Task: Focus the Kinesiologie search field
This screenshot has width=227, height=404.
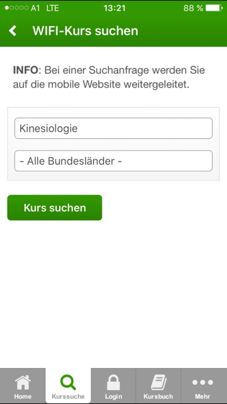Action: pyautogui.click(x=113, y=128)
